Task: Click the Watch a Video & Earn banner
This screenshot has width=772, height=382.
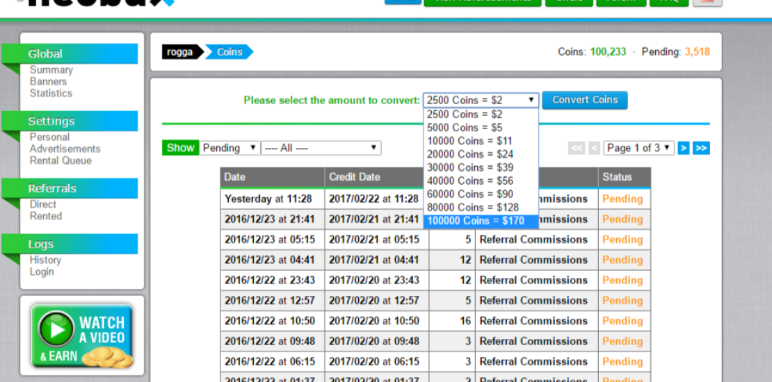Action: (82, 336)
